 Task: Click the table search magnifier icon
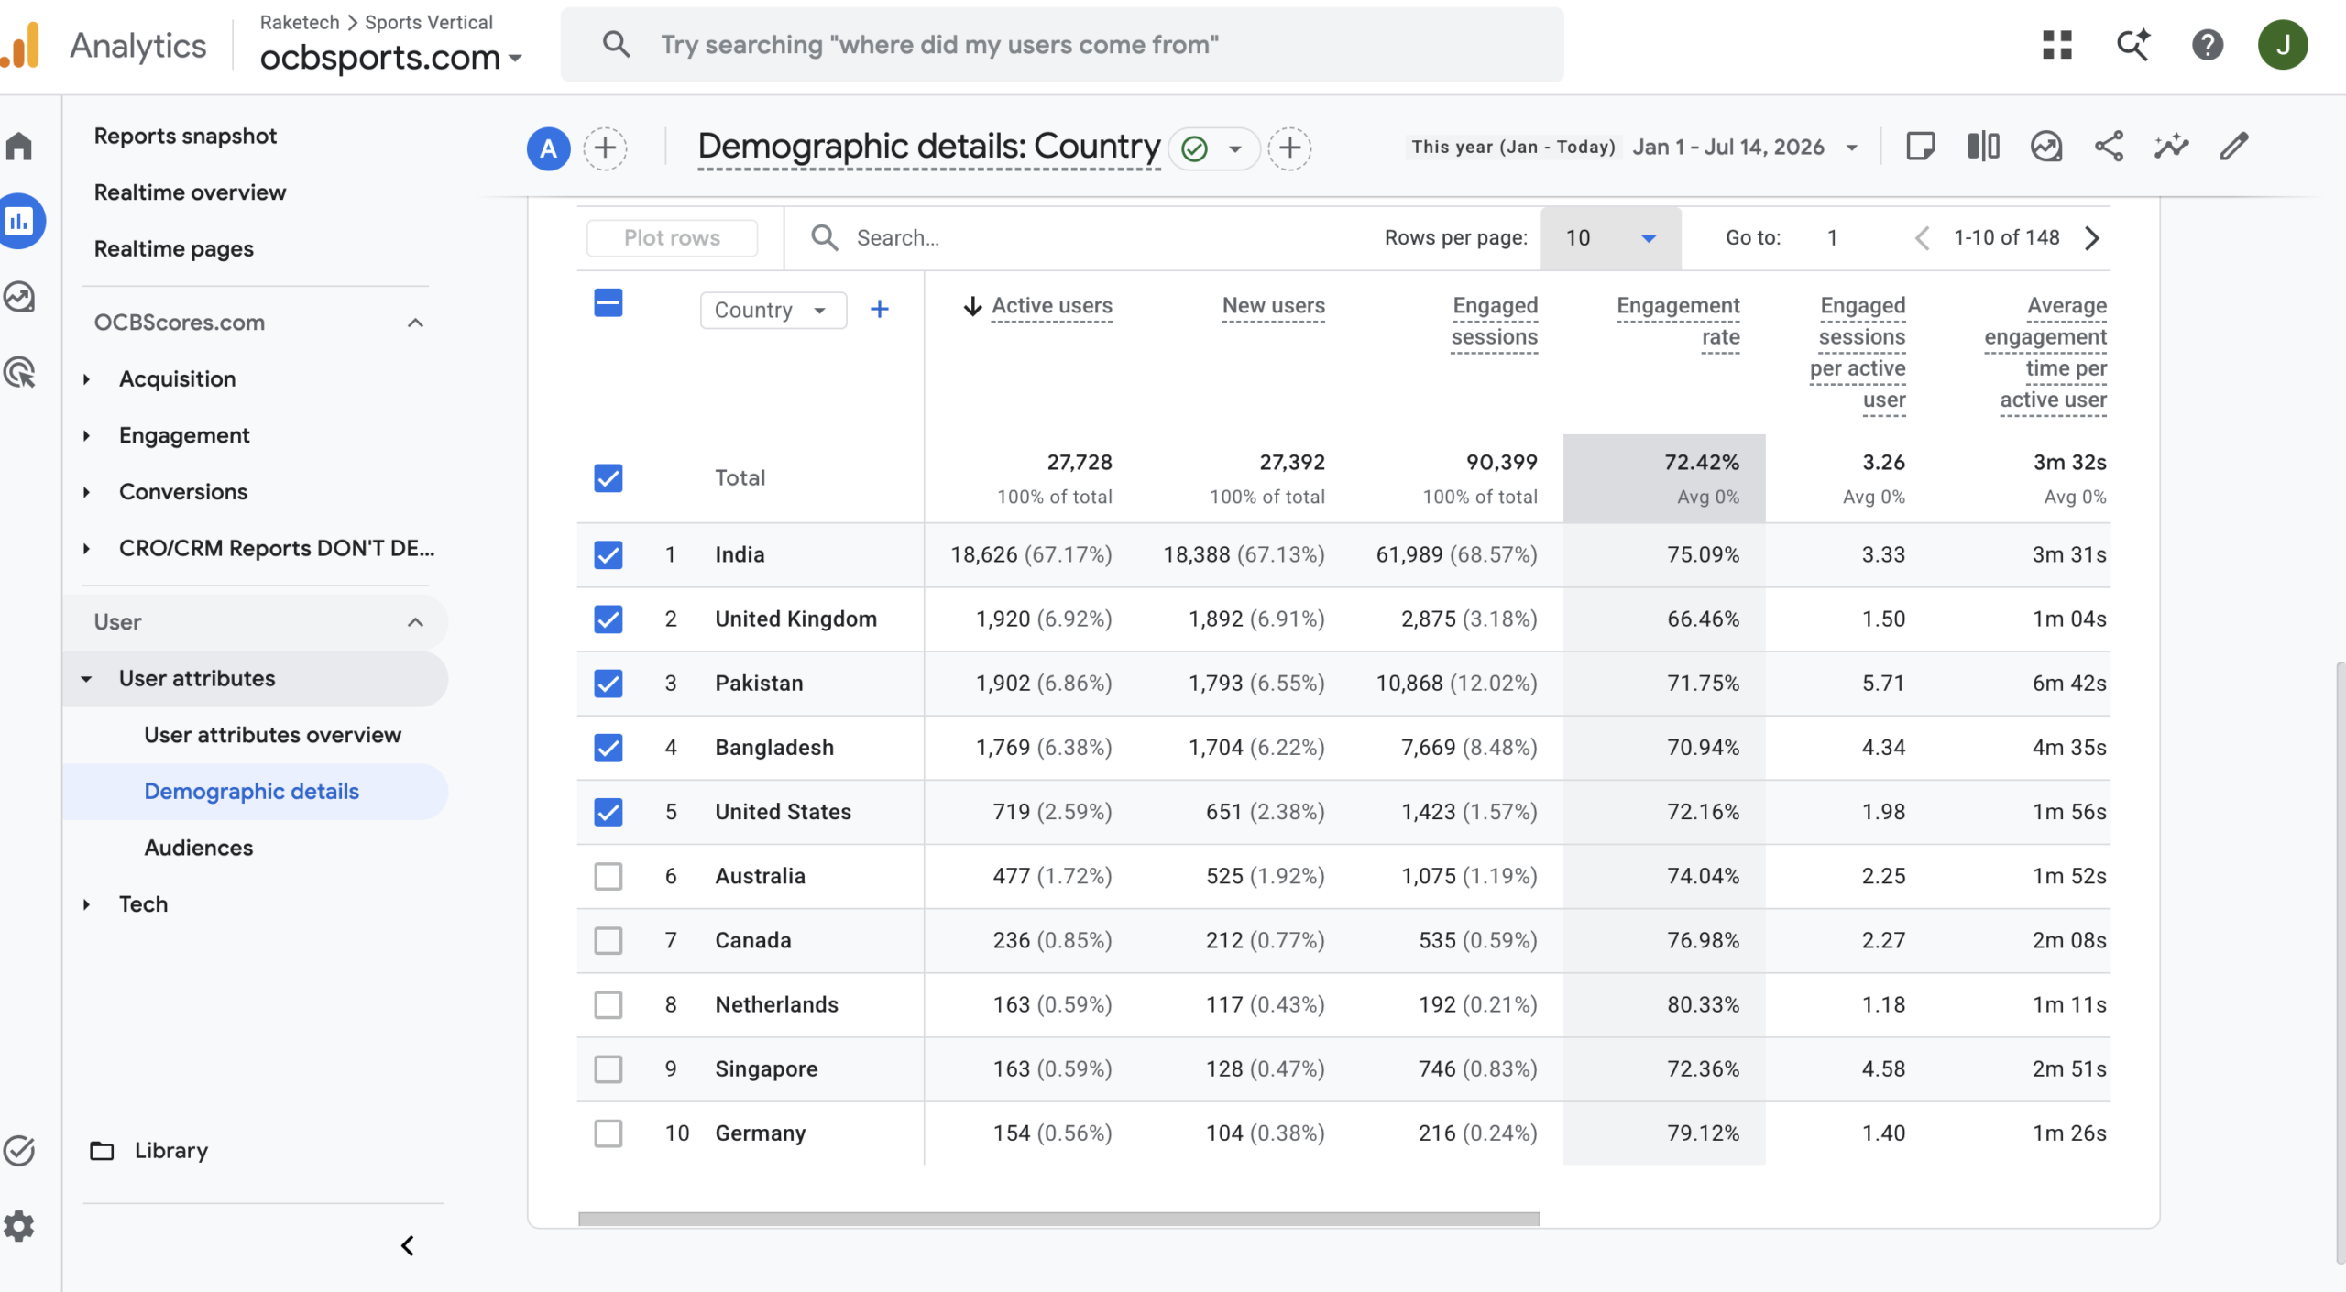click(824, 238)
